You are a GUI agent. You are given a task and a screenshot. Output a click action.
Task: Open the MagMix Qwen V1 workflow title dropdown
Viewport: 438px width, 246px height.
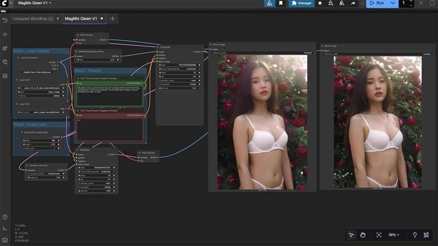pyautogui.click(x=35, y=3)
